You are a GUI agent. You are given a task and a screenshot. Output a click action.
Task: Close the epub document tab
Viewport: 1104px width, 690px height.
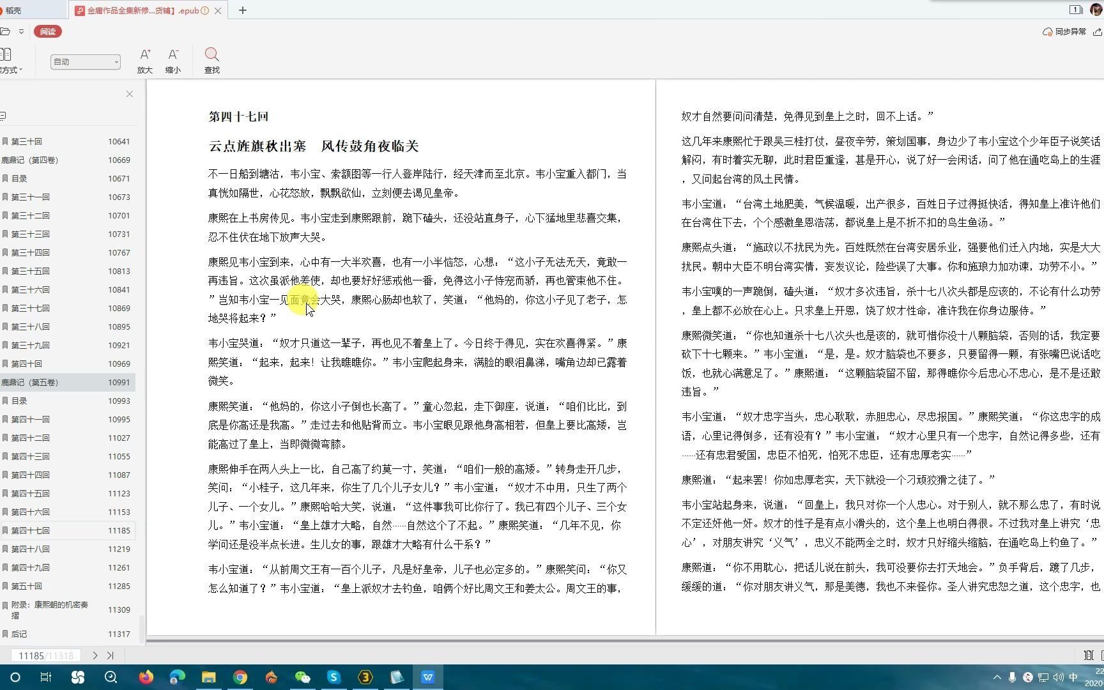[x=218, y=10]
